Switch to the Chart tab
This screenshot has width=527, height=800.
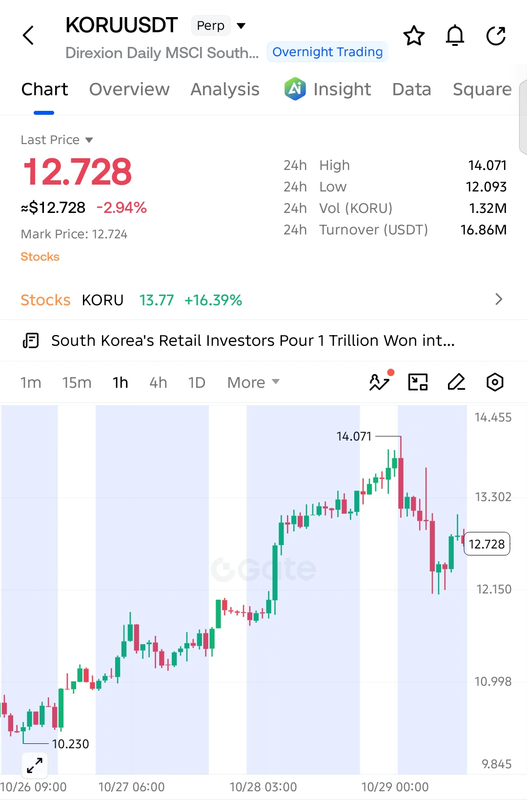(x=44, y=89)
